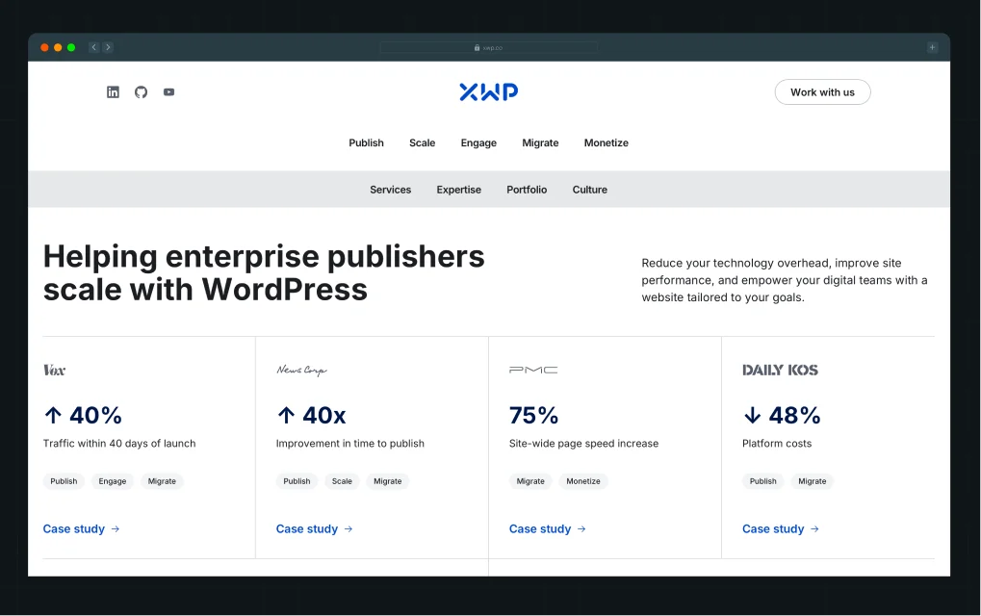Click the 40% traffic statistic

[83, 415]
